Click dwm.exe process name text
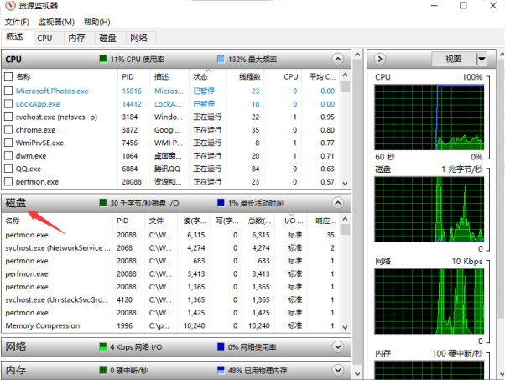Viewport: 505px width, 380px height. click(x=31, y=156)
